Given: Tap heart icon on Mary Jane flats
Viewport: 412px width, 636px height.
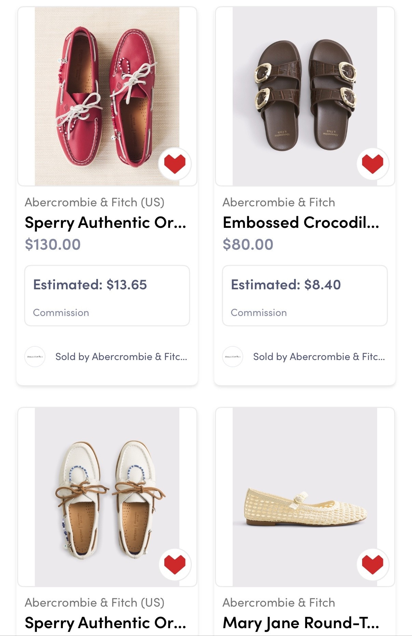Looking at the screenshot, I should click(372, 564).
